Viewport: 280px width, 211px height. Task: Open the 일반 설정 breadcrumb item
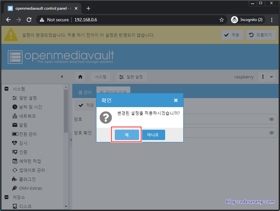131,77
